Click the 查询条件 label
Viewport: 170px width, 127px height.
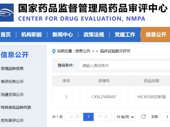[66, 65]
